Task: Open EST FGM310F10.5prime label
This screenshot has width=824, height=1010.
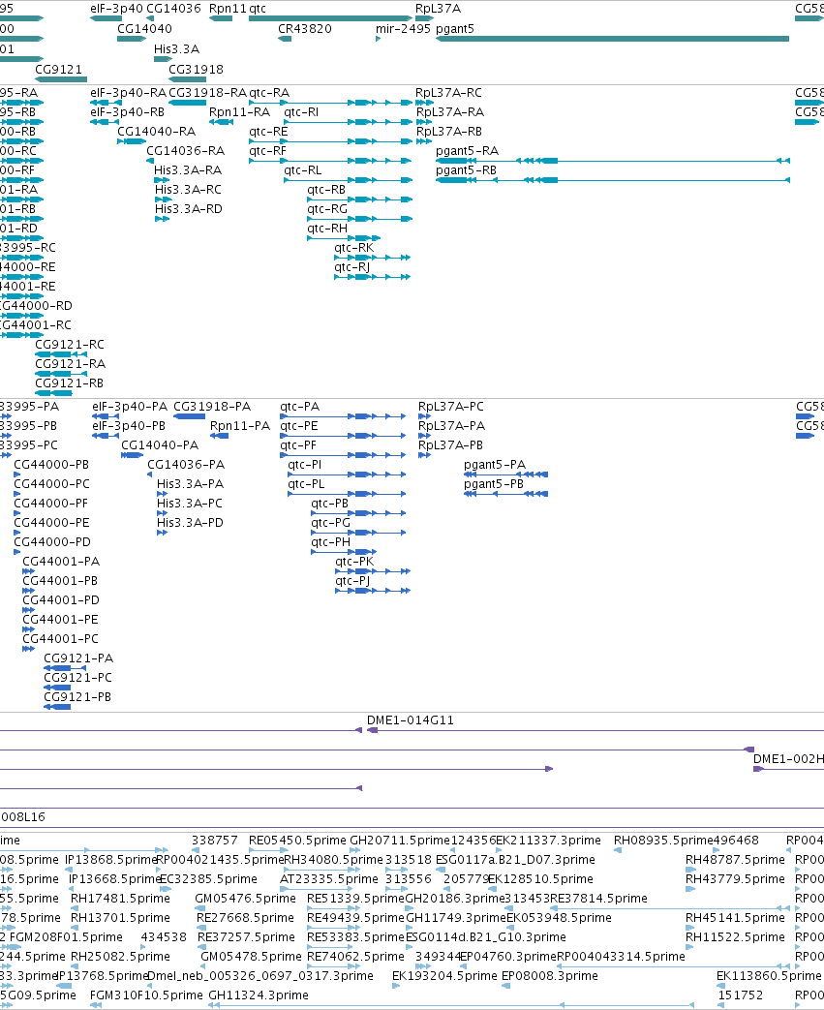Action: [x=146, y=995]
